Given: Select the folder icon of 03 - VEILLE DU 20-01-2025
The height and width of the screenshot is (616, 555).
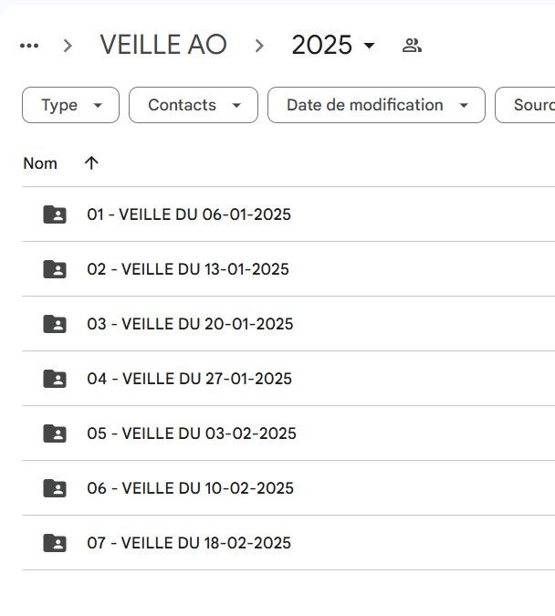Looking at the screenshot, I should [55, 324].
